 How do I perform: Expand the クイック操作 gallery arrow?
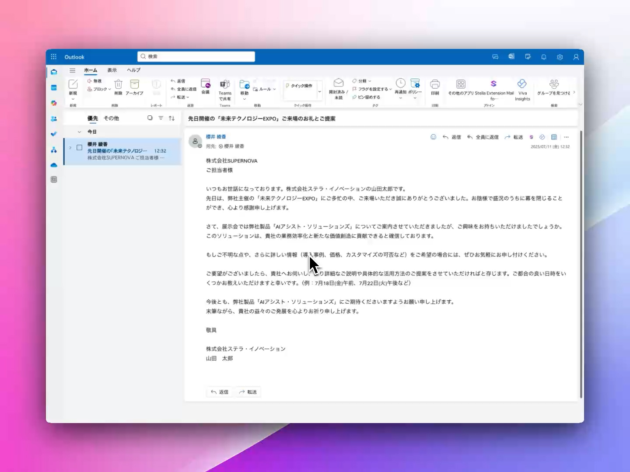(x=319, y=92)
